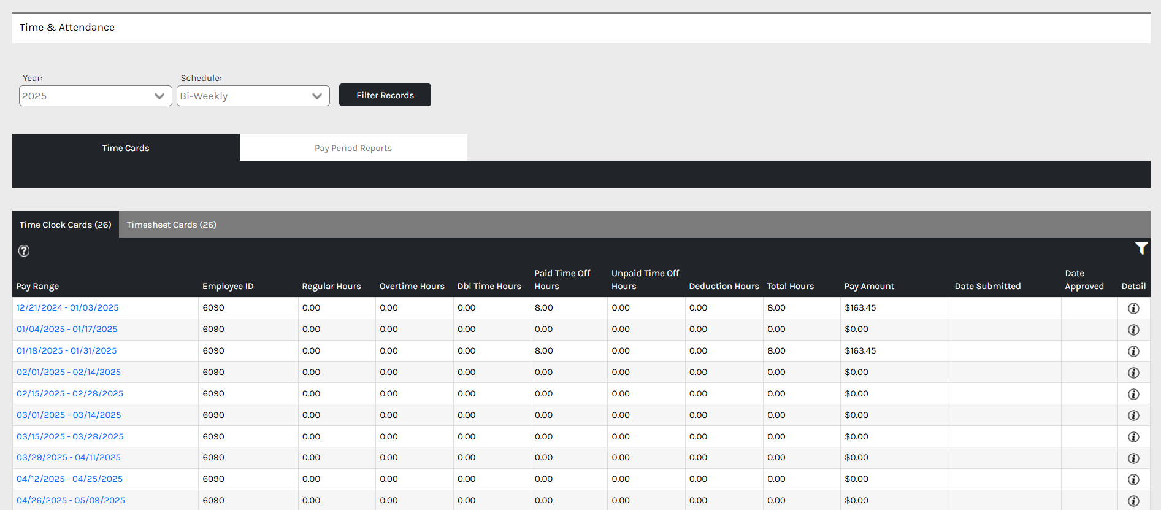Open pay range 01/18/2025 - 01/31/2025 link

[x=66, y=350]
